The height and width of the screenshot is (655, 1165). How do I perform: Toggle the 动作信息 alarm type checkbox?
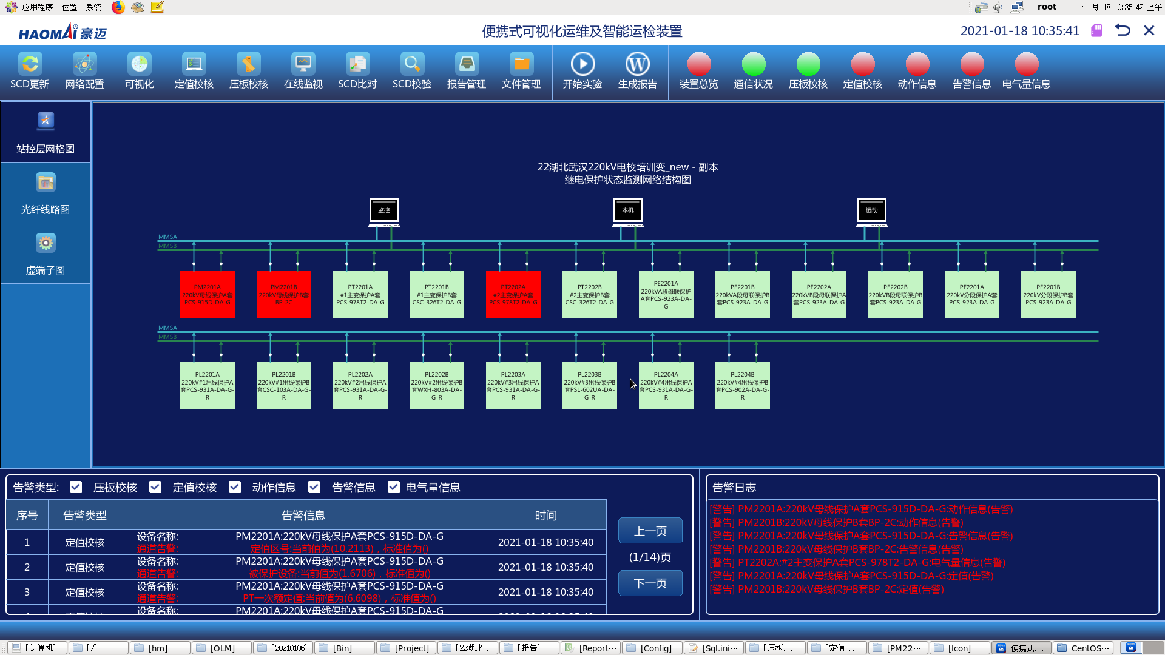click(235, 487)
